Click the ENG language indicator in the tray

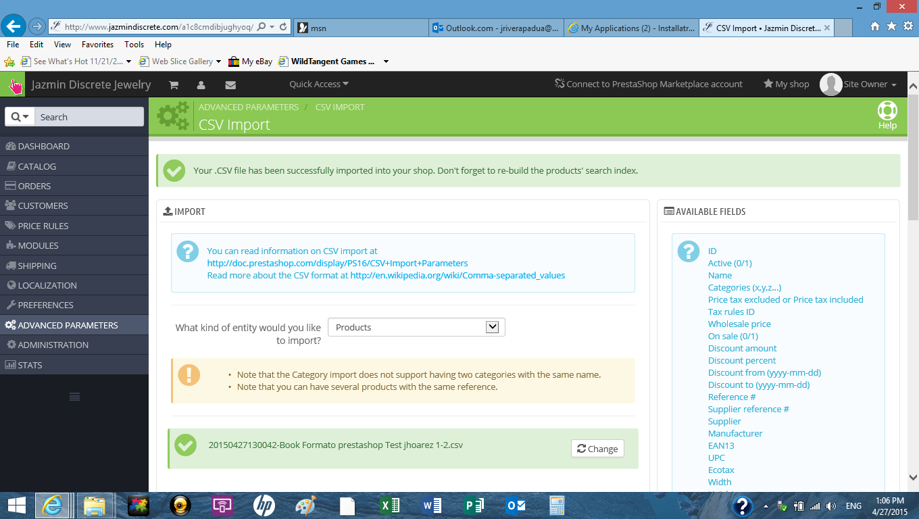tap(853, 506)
